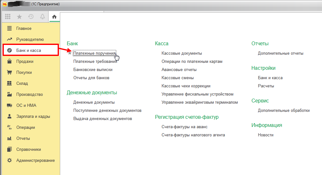Open the Favorites star icon in top panel
Screen dimensions: 322x175
click(x=19, y=17)
